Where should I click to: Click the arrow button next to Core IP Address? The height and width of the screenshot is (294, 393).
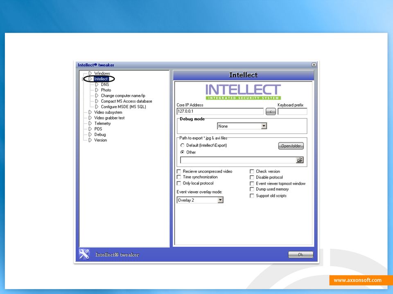click(x=271, y=111)
